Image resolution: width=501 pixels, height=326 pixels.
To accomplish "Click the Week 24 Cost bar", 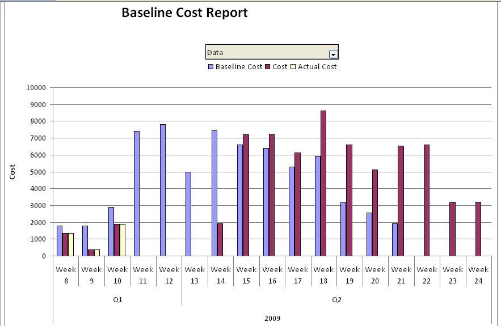I will click(x=478, y=228).
